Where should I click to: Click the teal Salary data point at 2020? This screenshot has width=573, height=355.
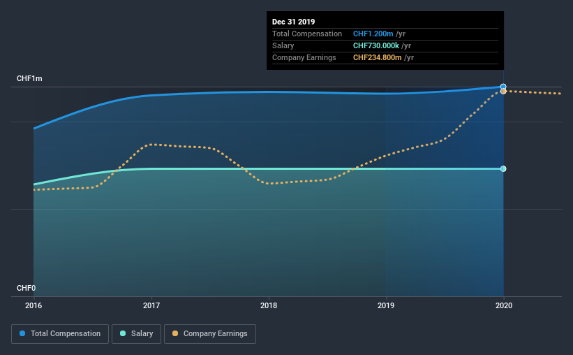click(503, 168)
